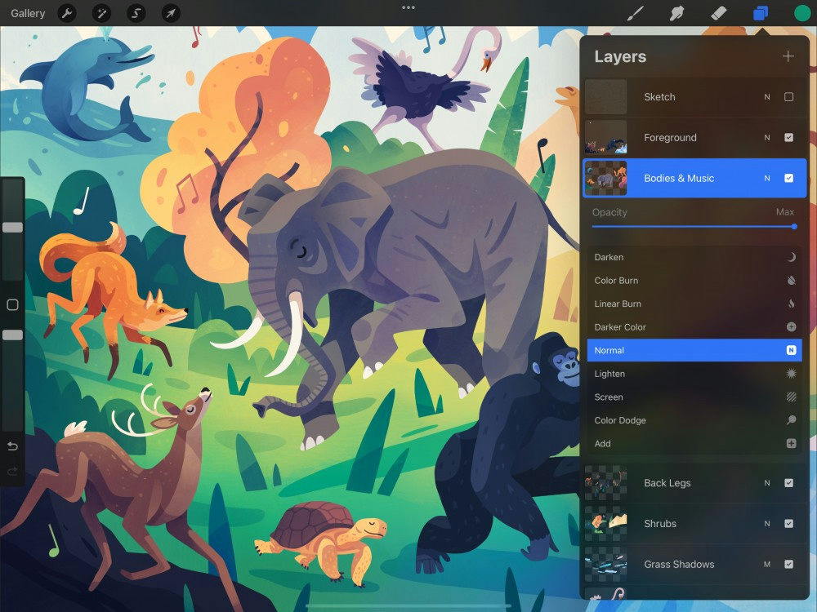Open blend mode N on Shrubs layer
Screen dimensions: 817x612
tap(767, 524)
